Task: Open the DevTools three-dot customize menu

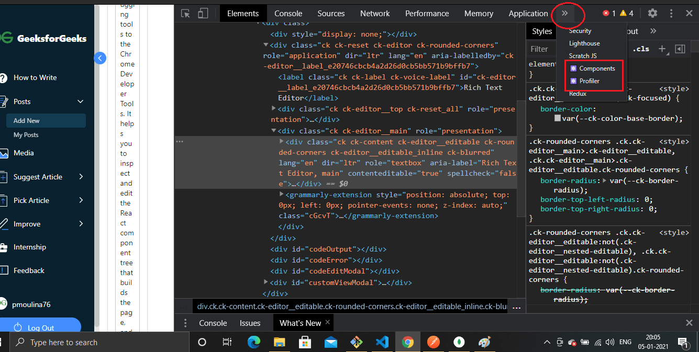Action: pyautogui.click(x=671, y=13)
